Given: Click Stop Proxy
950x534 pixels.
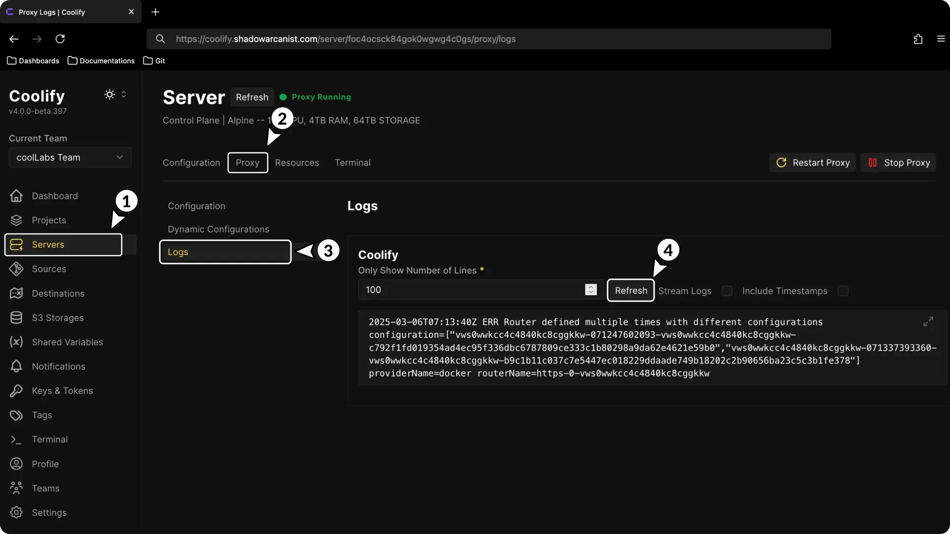Looking at the screenshot, I should pos(899,162).
